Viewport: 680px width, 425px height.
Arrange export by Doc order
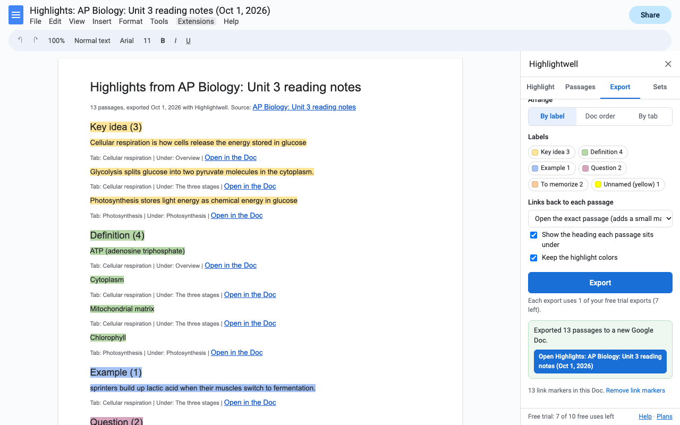[600, 116]
